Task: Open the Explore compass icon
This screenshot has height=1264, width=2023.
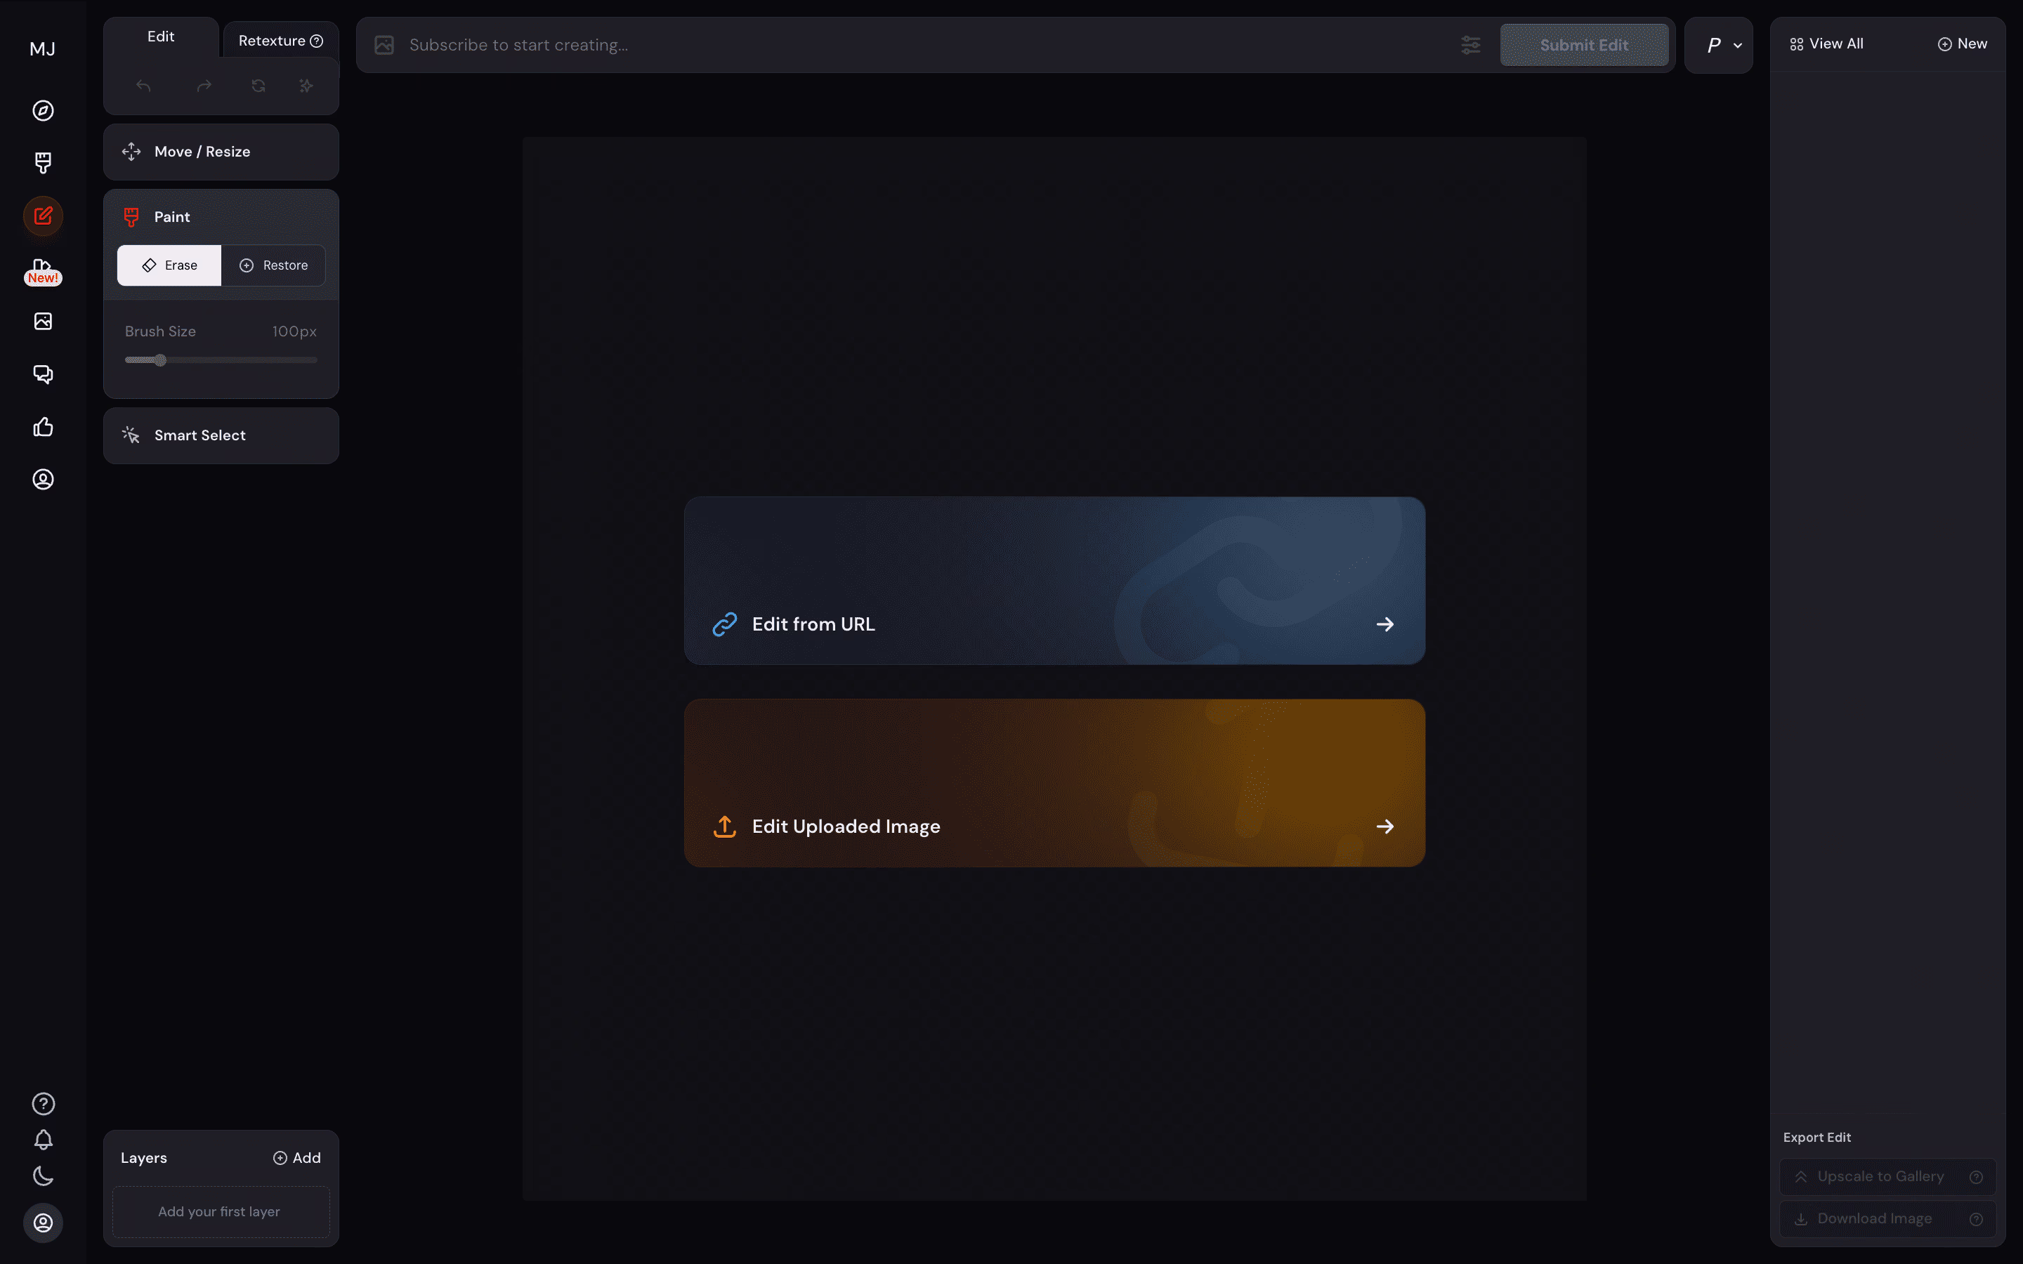Action: coord(43,110)
